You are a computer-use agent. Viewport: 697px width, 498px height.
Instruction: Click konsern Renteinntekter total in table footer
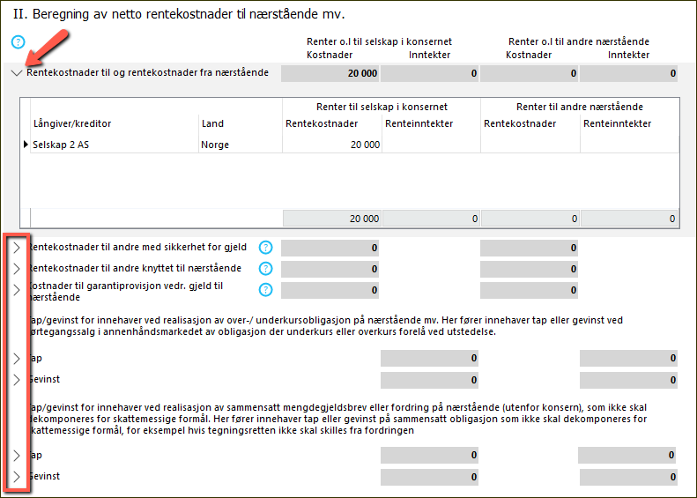click(431, 219)
